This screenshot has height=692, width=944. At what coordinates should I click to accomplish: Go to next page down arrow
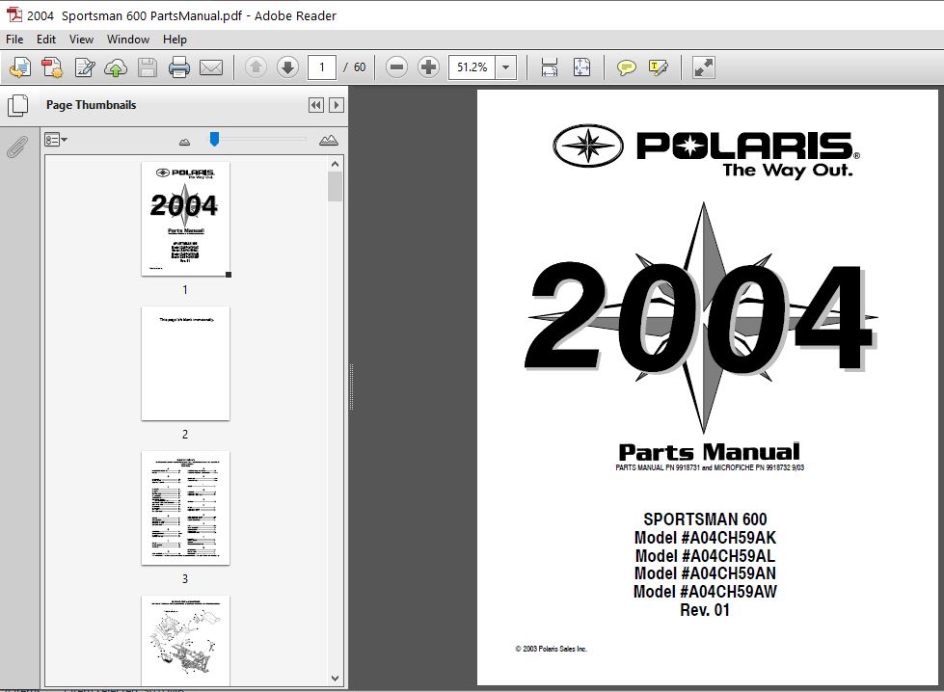(x=287, y=67)
